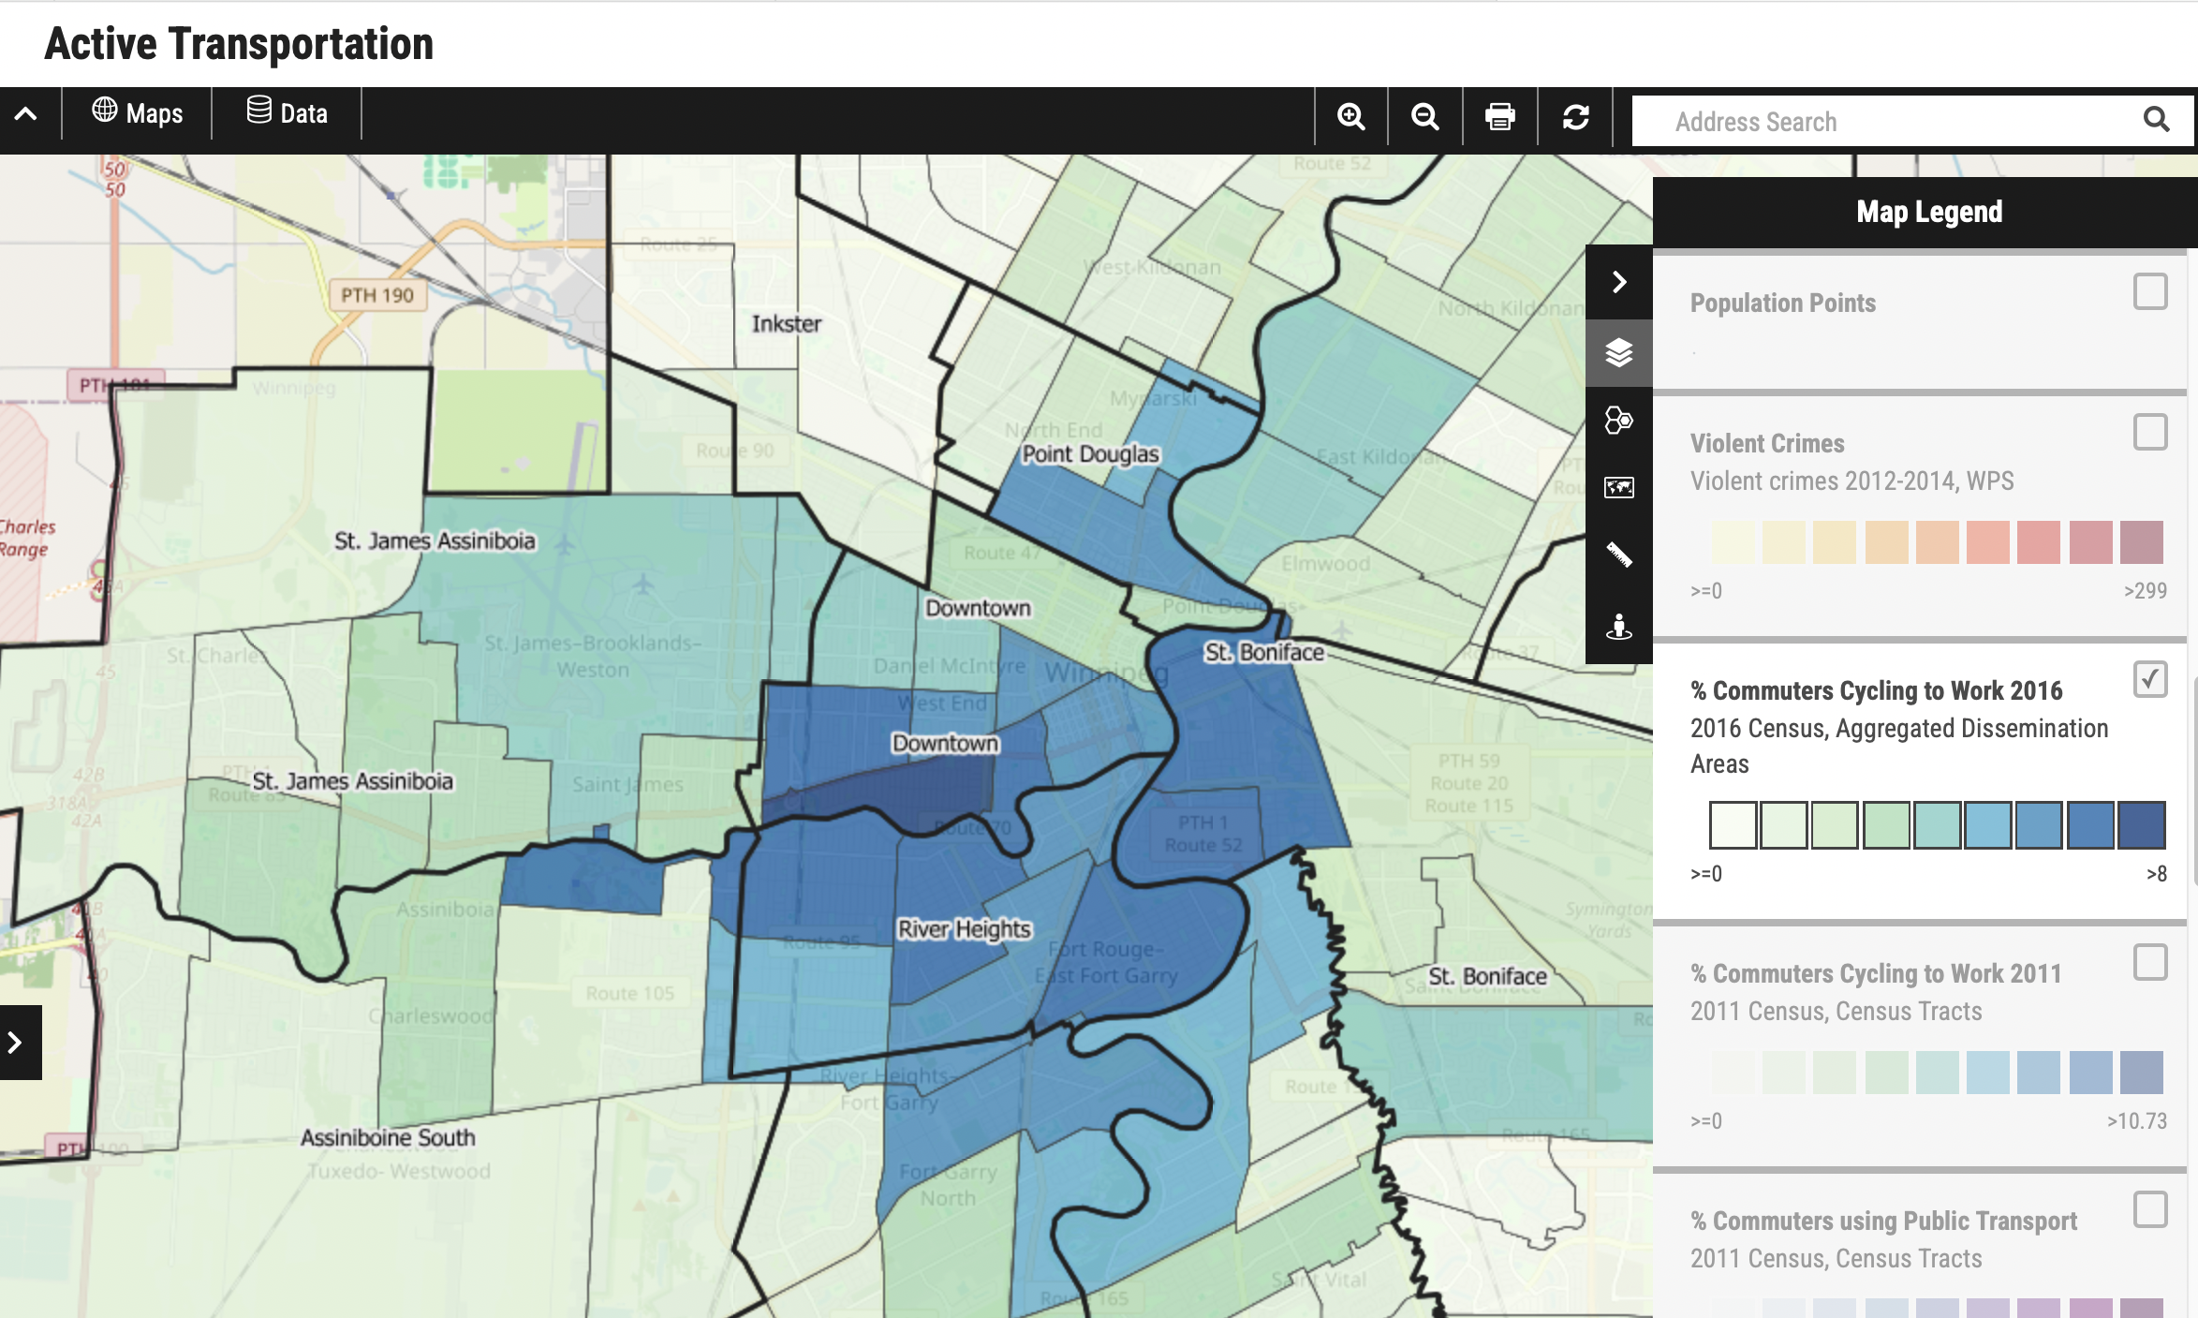The height and width of the screenshot is (1318, 2198).
Task: Expand the left side panel arrow
Action: click(x=17, y=1042)
